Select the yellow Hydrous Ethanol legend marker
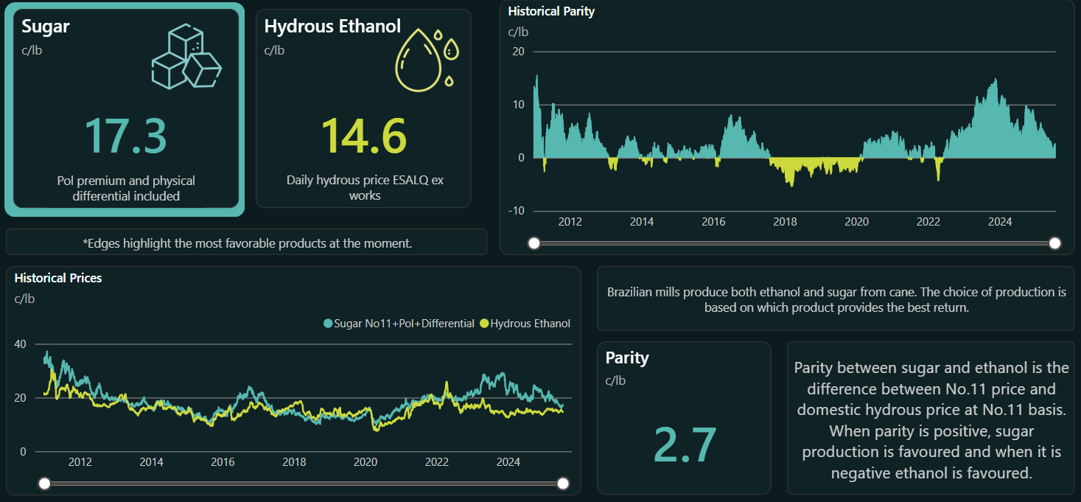The height and width of the screenshot is (502, 1081). pos(484,324)
